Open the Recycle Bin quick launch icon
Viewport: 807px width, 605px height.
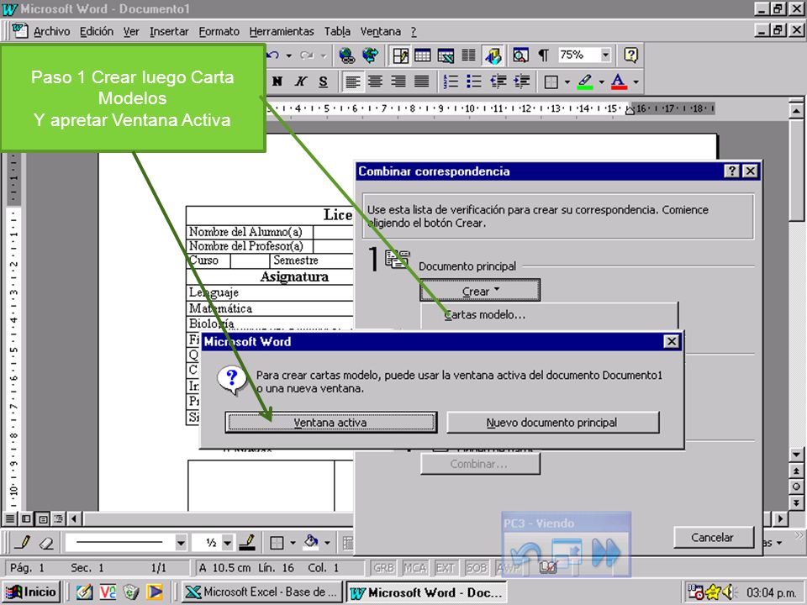coord(131,592)
